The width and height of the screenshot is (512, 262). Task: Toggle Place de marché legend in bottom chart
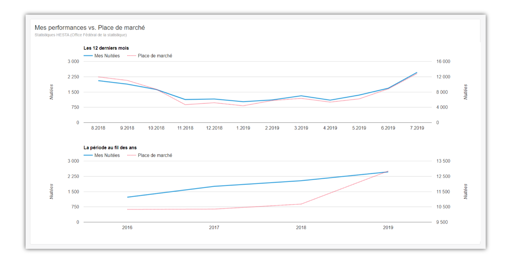(x=155, y=156)
